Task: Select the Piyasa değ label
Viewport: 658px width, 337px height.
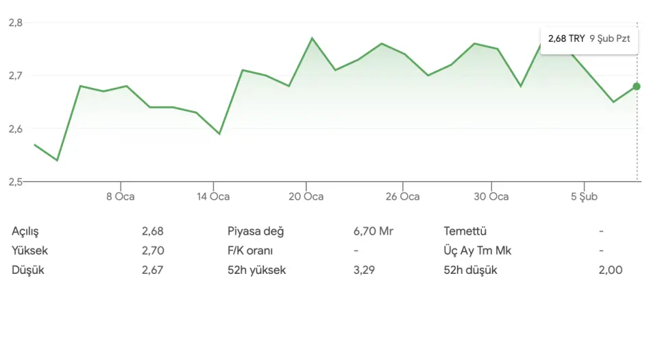Action: click(256, 231)
